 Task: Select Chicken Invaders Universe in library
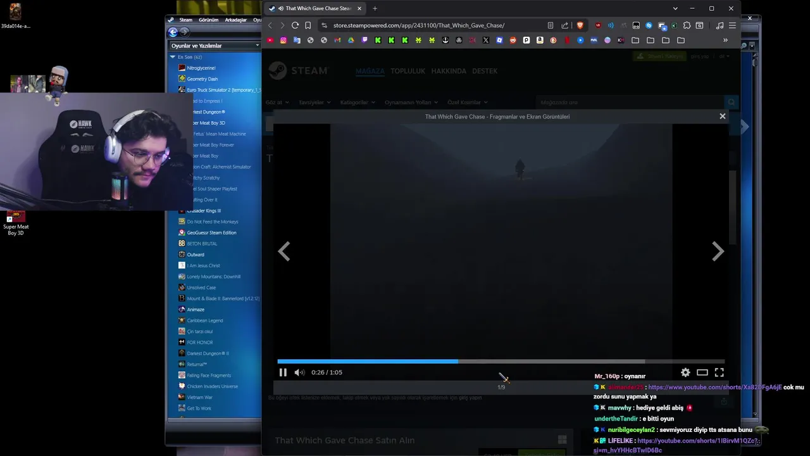[212, 386]
